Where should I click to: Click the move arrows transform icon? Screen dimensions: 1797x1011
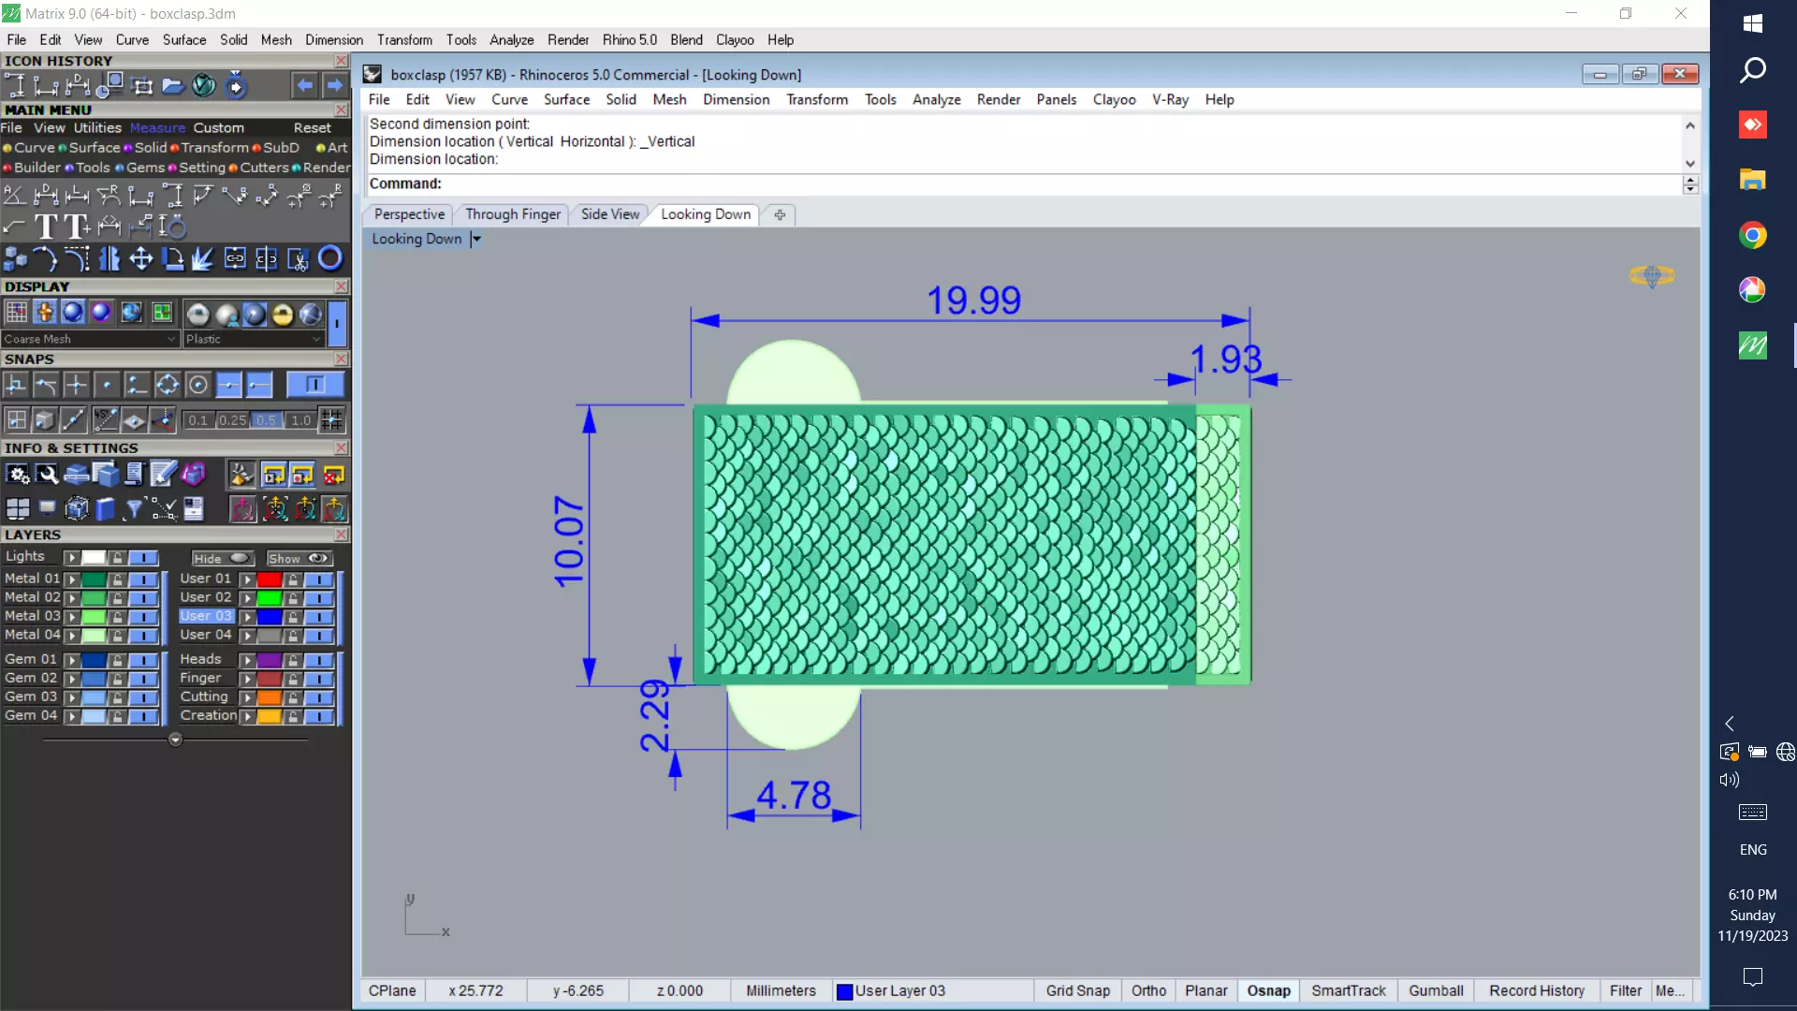tap(140, 258)
